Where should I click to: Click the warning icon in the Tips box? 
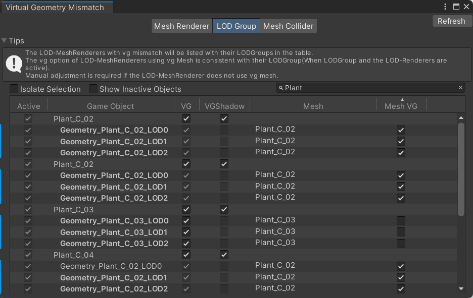14,64
